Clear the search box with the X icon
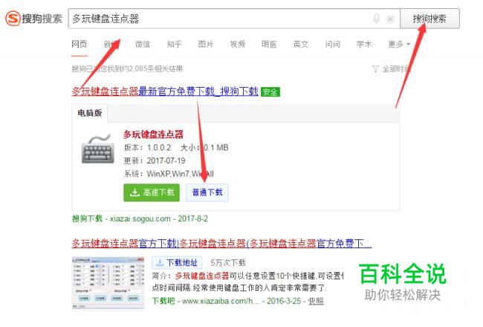 pos(390,19)
